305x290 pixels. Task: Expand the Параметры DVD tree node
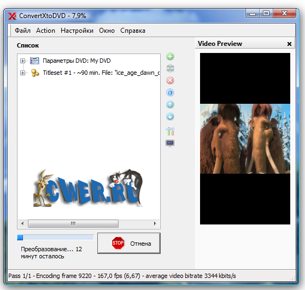coord(23,61)
